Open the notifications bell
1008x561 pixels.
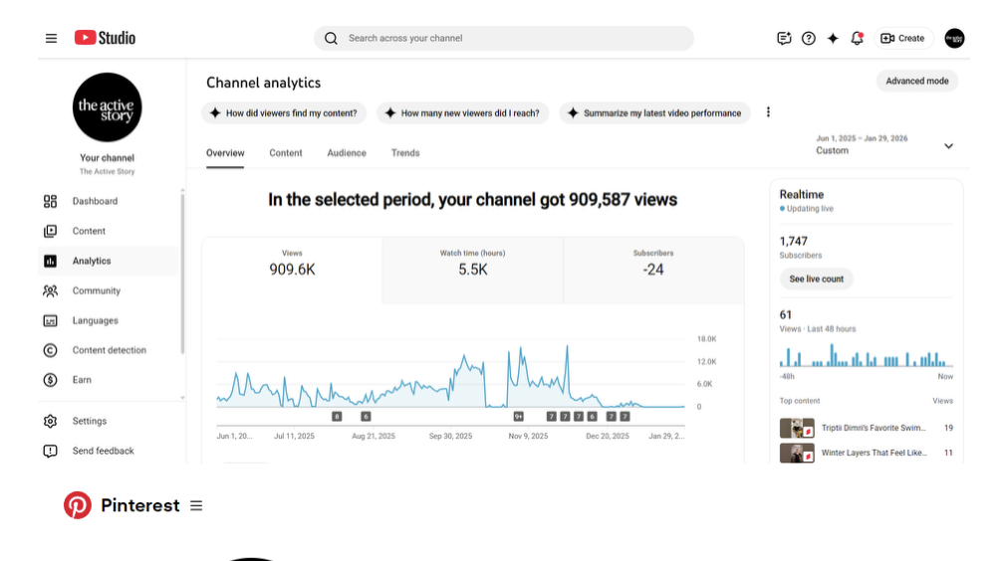(x=857, y=38)
